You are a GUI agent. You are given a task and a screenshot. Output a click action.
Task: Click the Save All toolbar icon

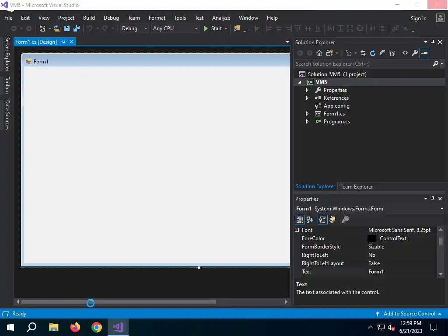77,28
